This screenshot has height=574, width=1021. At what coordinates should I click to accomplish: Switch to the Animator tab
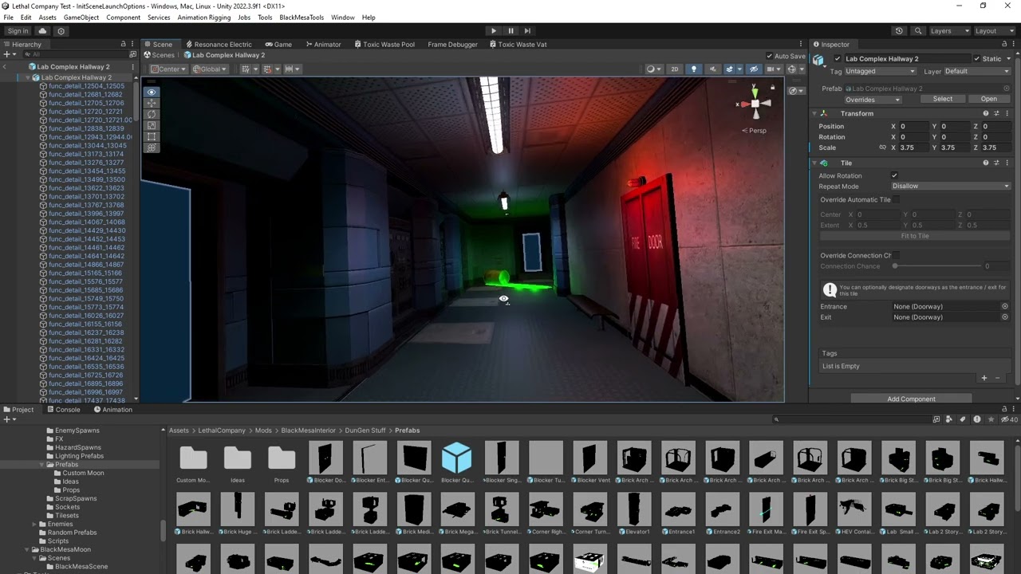[323, 45]
